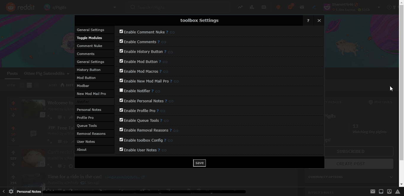Open the toolbox settings gear in the modbar

click(x=11, y=192)
